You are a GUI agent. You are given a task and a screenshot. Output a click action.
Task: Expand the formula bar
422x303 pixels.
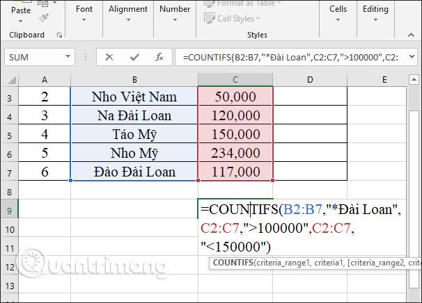[412, 57]
